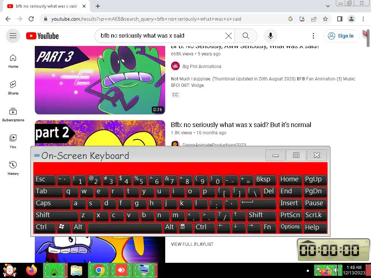The image size is (371, 278).
Task: Toggle left Alt key on keyboard
Action: pyautogui.click(x=79, y=227)
